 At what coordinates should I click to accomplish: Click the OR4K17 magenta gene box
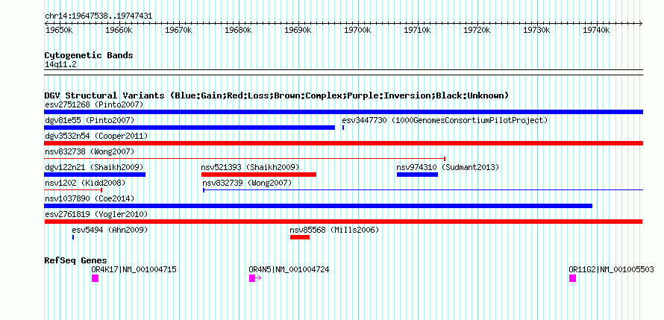[x=95, y=278]
